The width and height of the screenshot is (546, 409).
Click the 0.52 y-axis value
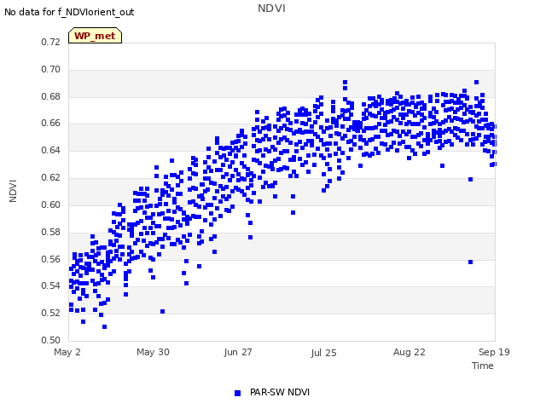click(51, 313)
